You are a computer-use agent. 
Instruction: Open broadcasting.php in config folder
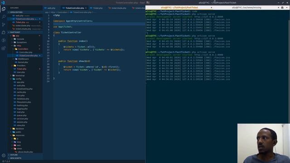pos(24,89)
